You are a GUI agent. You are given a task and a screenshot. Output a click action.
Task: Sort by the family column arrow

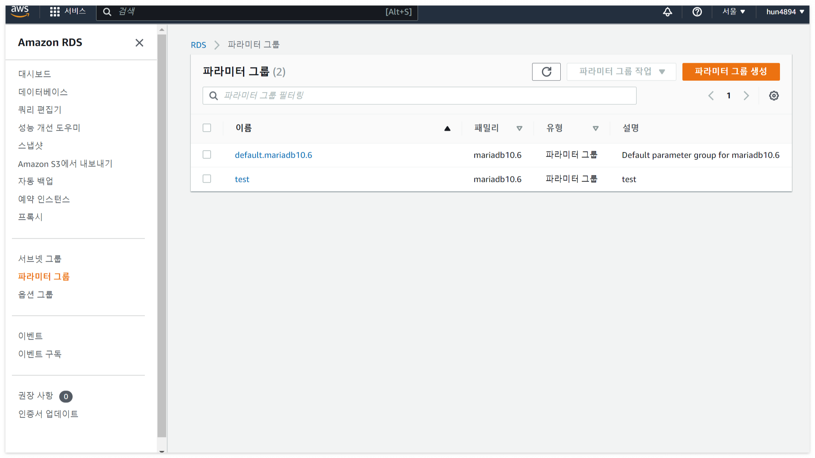tap(519, 128)
